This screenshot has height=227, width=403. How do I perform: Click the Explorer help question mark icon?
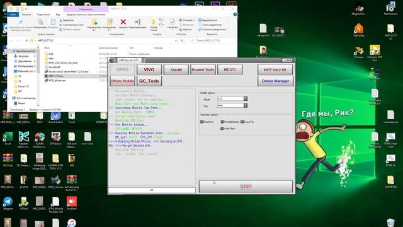(235, 15)
